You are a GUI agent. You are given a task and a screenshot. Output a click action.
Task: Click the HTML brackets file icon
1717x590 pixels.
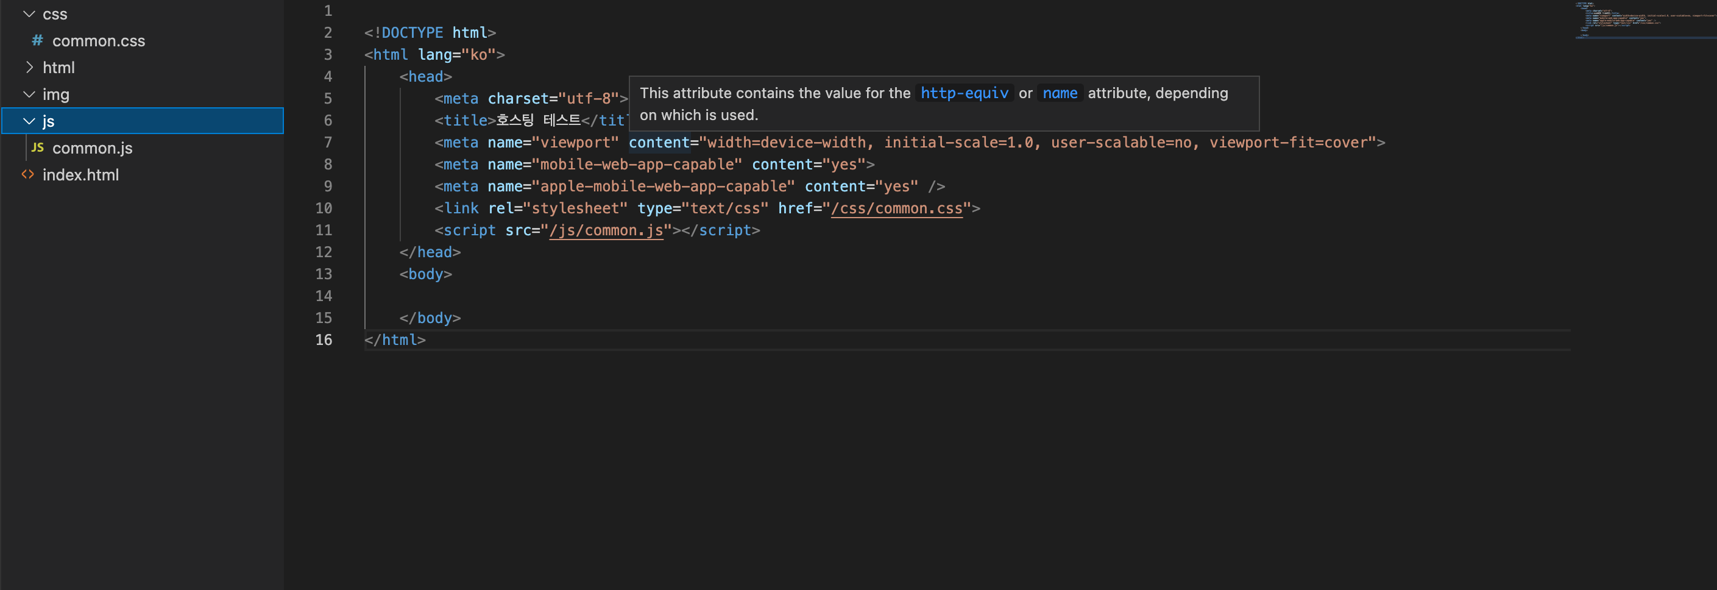pyautogui.click(x=28, y=175)
